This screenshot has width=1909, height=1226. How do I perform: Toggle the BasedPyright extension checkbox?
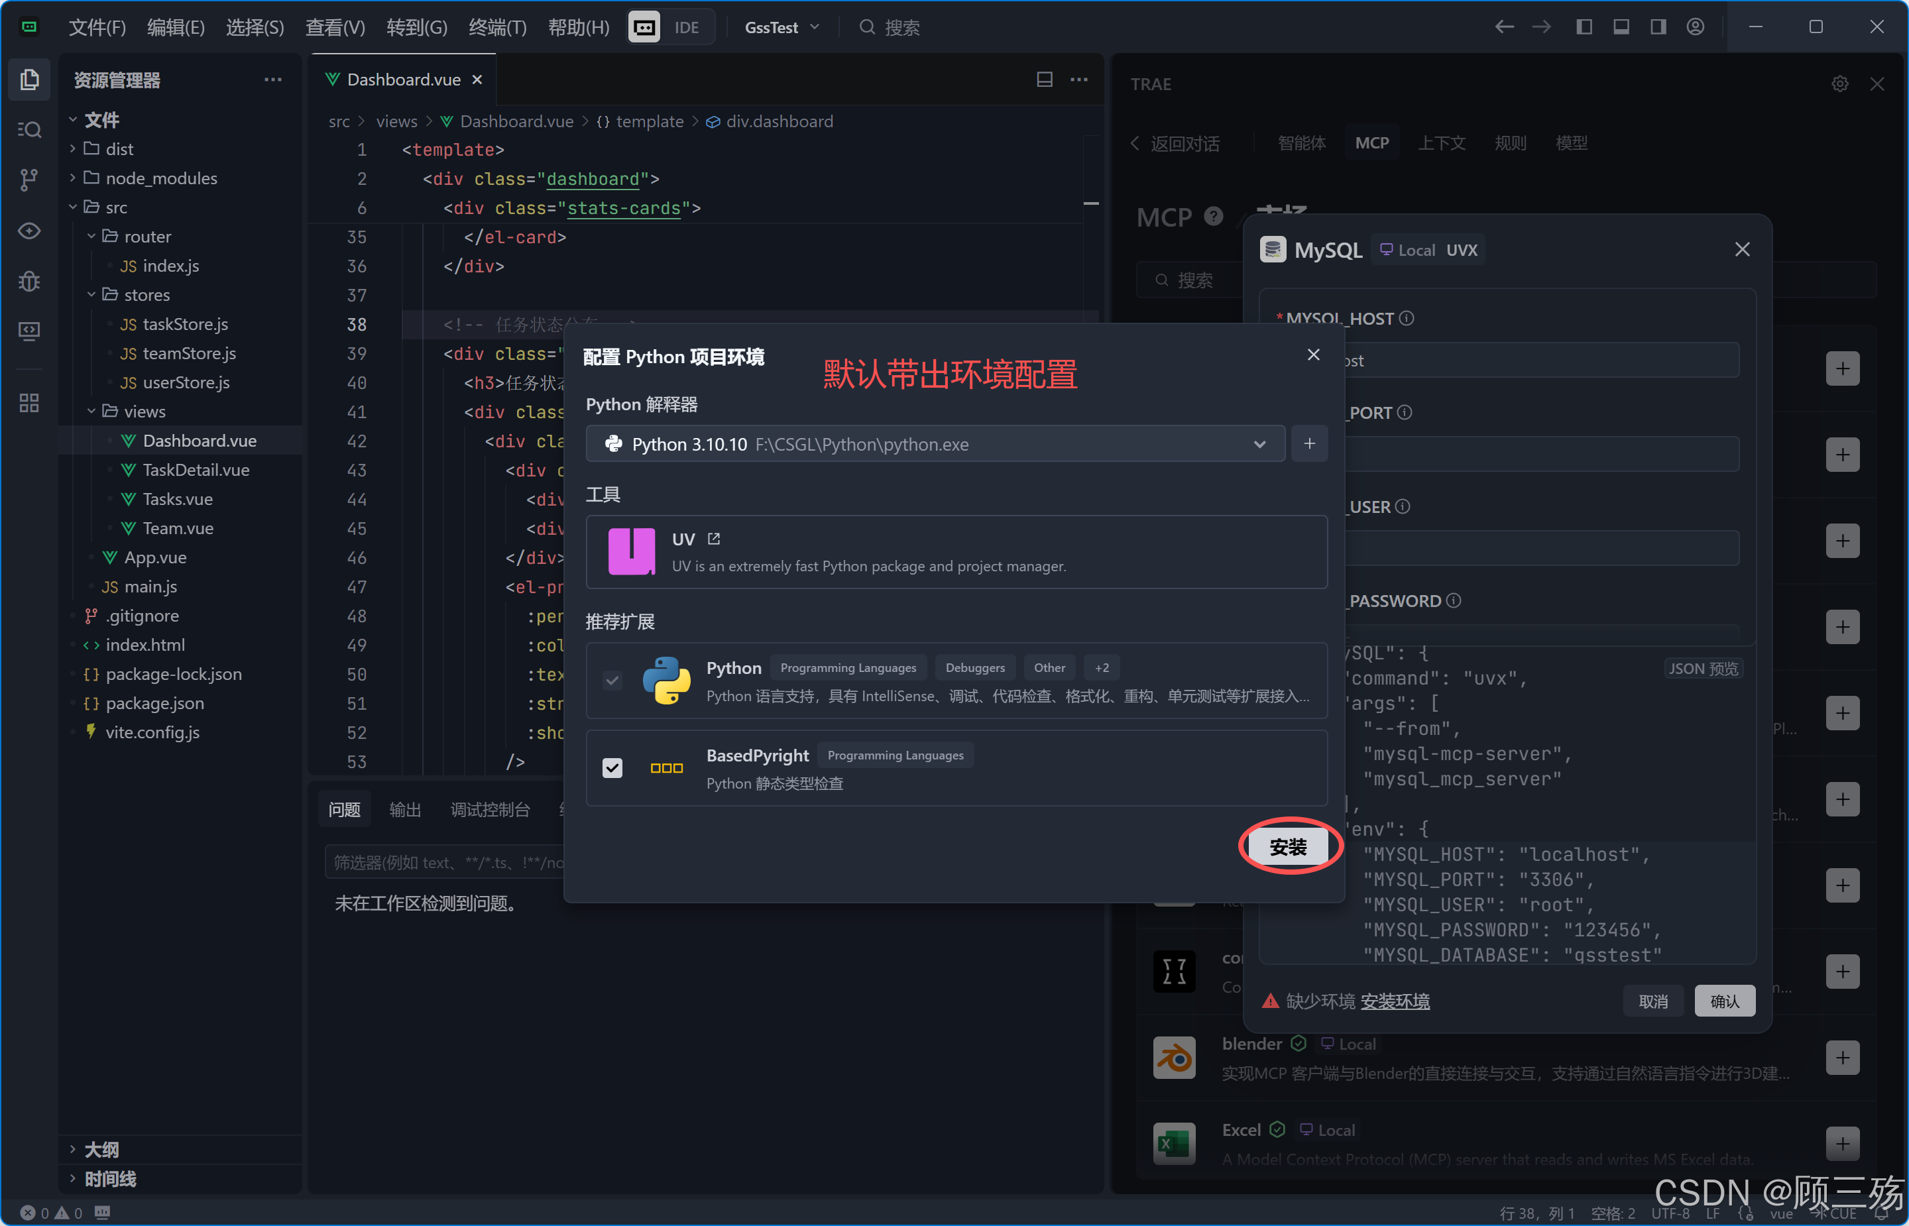coord(612,768)
